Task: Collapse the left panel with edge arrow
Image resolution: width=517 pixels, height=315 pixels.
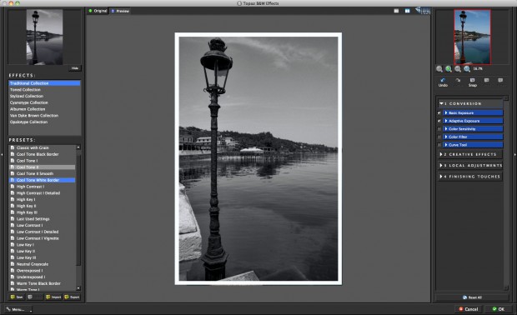Action: pos(2,154)
